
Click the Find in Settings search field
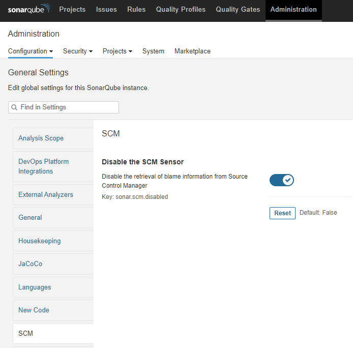pyautogui.click(x=67, y=107)
